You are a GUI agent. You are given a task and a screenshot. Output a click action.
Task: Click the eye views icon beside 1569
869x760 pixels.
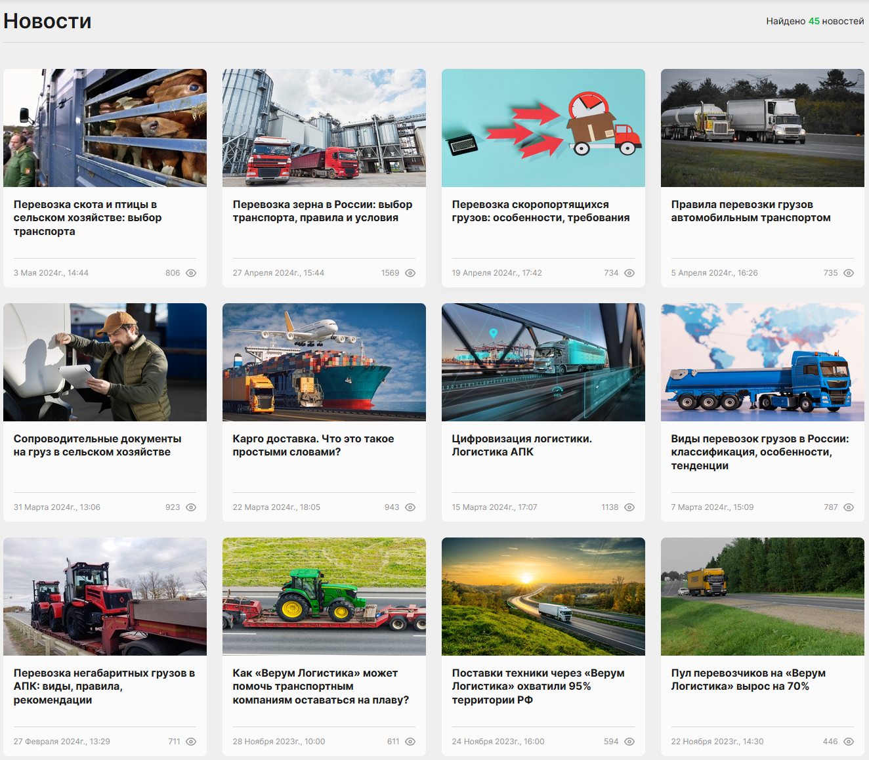click(x=410, y=273)
